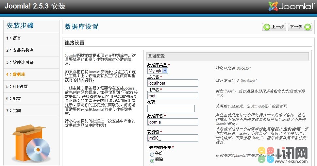The width and height of the screenshot is (317, 166).
Task: Click the Joomla! logo in header
Action: [x=292, y=7]
